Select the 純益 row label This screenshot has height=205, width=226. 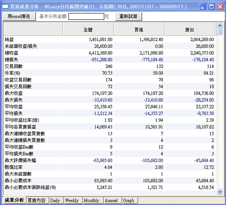click(9, 40)
